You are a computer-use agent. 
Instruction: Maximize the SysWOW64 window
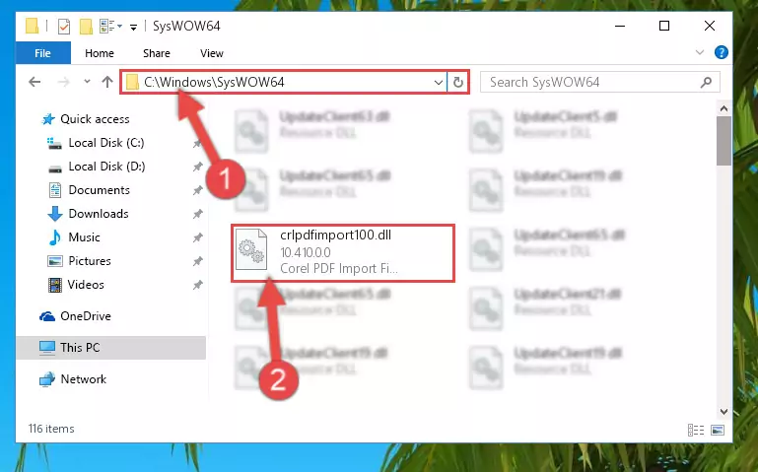click(x=664, y=26)
